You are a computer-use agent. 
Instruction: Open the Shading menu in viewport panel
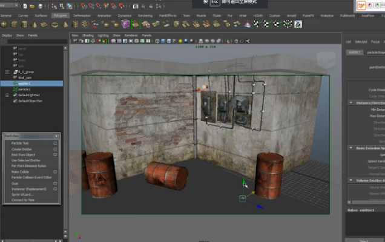88,36
